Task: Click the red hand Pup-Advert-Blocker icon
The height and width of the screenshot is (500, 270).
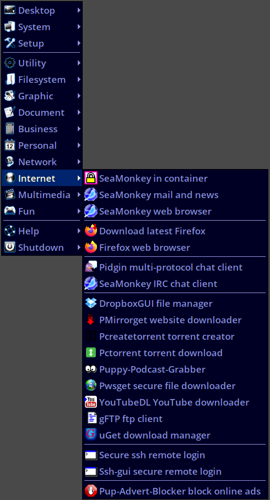Action: pyautogui.click(x=90, y=491)
